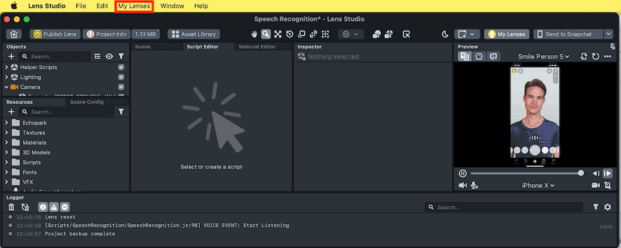Select the hand pan tool
621x248 pixels.
pos(254,34)
